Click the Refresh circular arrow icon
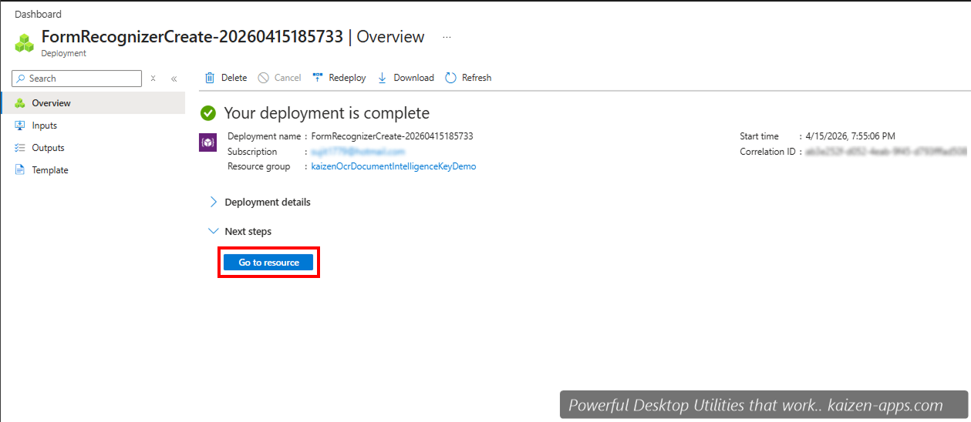Image resolution: width=971 pixels, height=422 pixels. tap(450, 78)
